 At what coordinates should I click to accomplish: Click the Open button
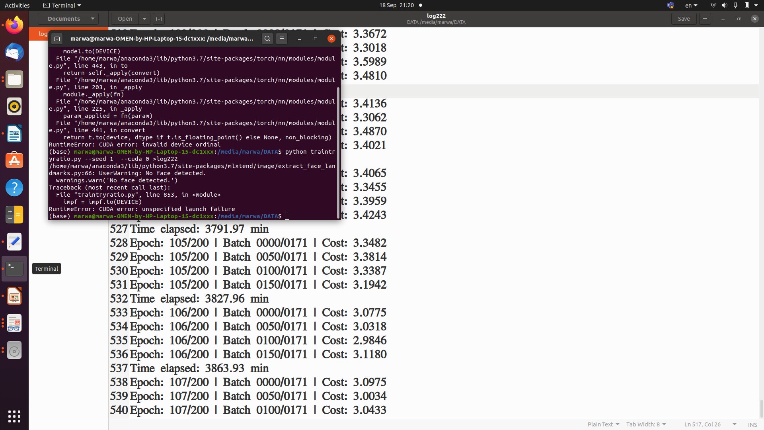[x=125, y=19]
